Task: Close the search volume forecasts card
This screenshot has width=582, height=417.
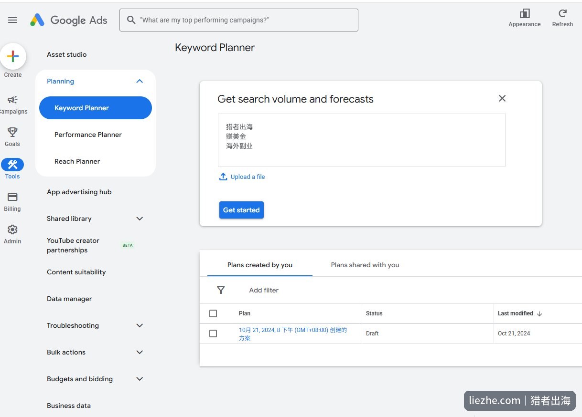Action: tap(502, 98)
